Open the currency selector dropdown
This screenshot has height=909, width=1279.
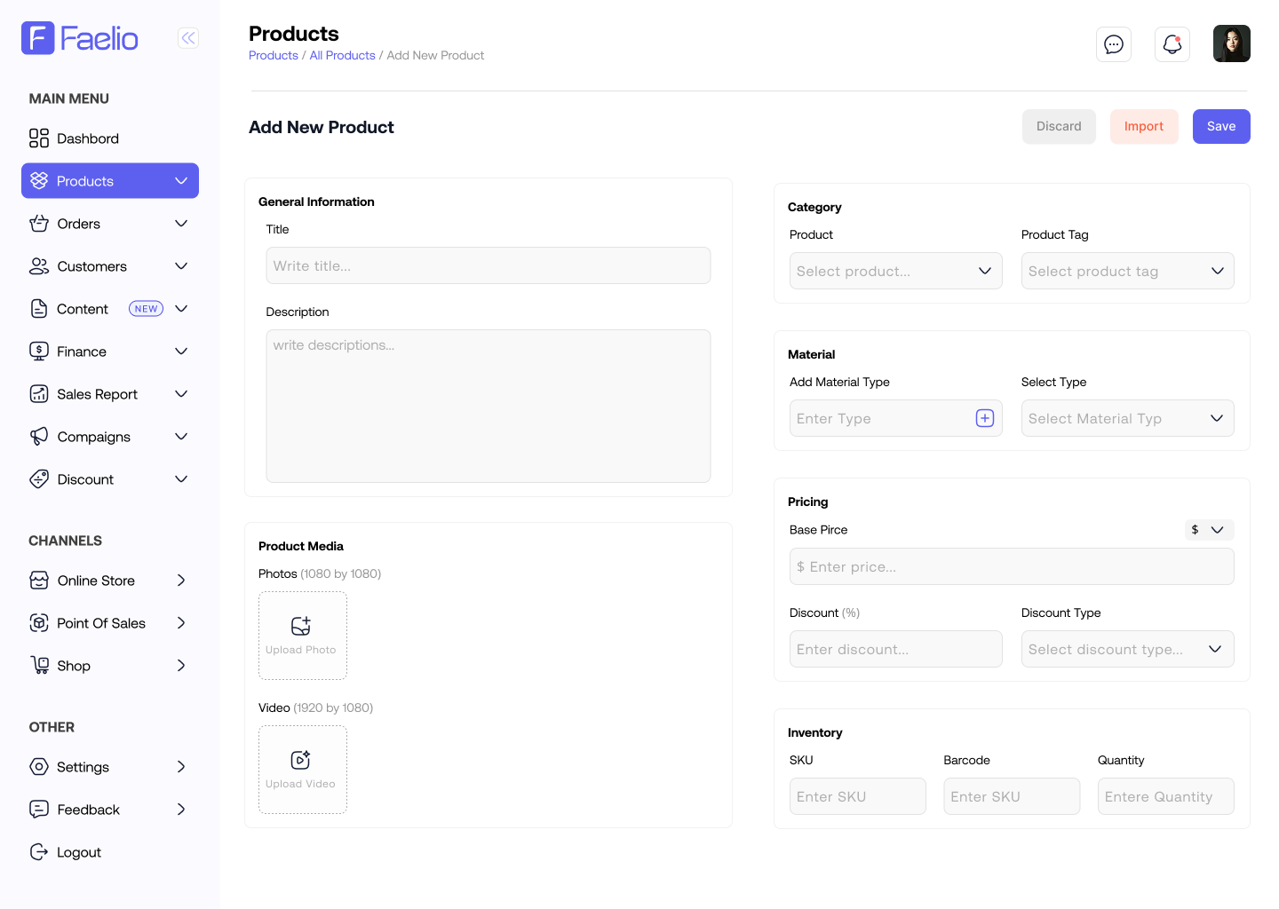coord(1208,530)
